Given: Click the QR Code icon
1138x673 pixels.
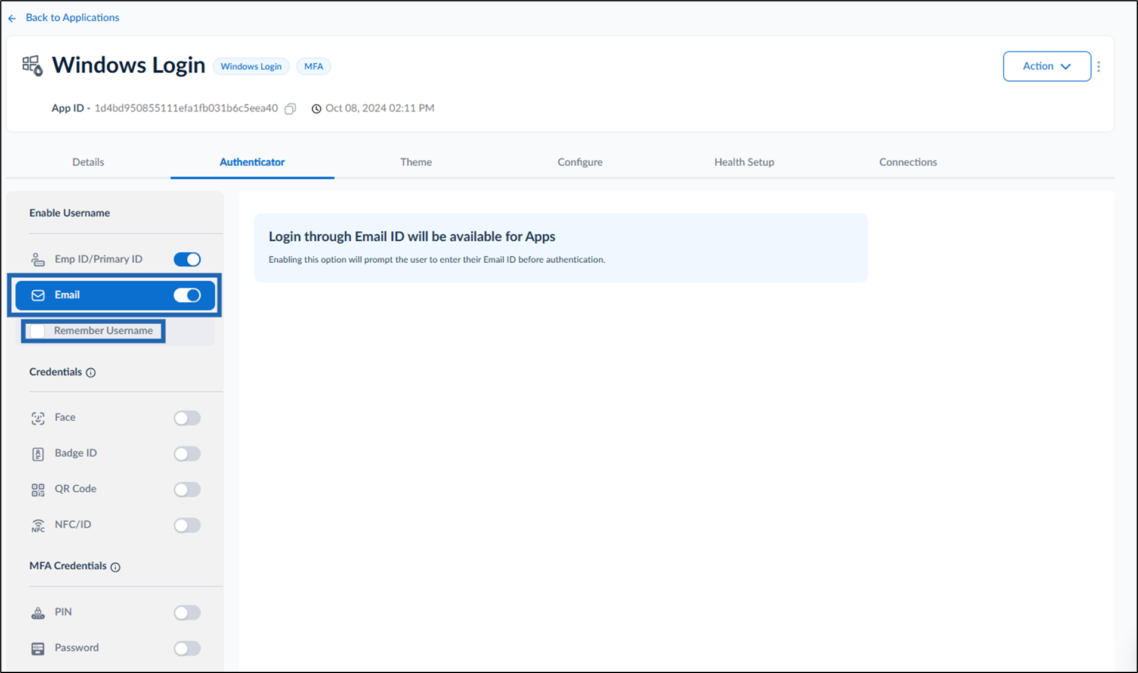Looking at the screenshot, I should click(38, 489).
